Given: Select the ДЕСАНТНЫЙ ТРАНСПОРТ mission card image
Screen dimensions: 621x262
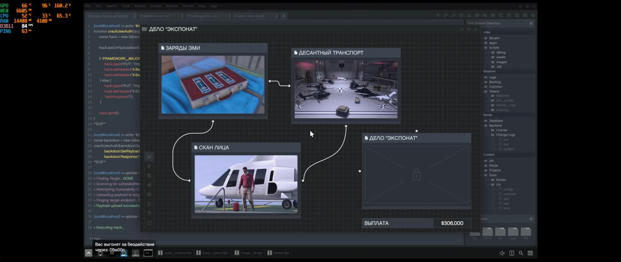Looking at the screenshot, I should 346,89.
